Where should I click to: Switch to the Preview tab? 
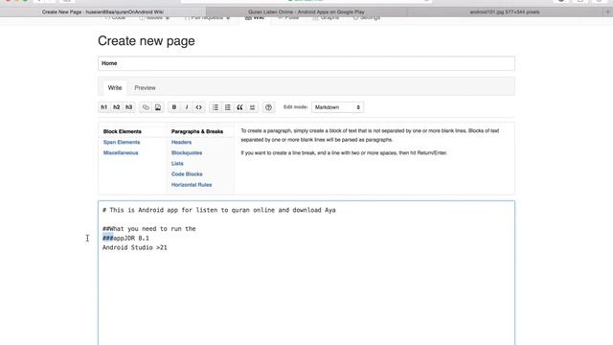tap(145, 87)
